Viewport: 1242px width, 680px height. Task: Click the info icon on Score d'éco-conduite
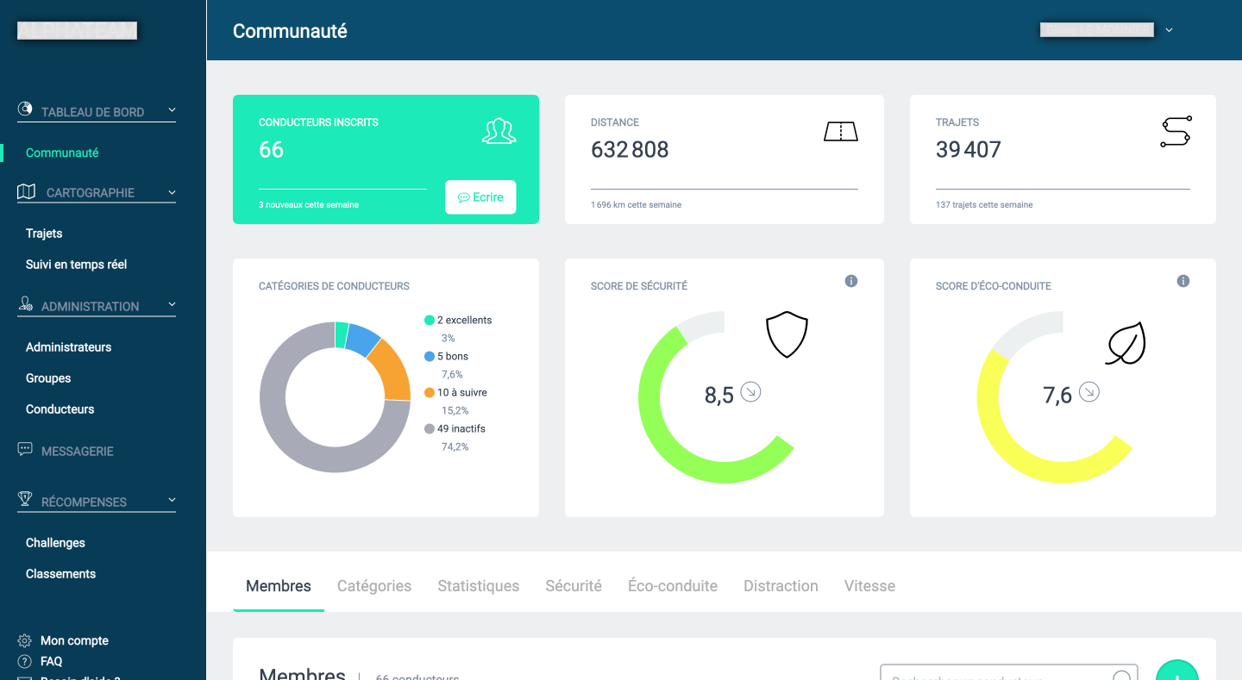(x=1183, y=281)
